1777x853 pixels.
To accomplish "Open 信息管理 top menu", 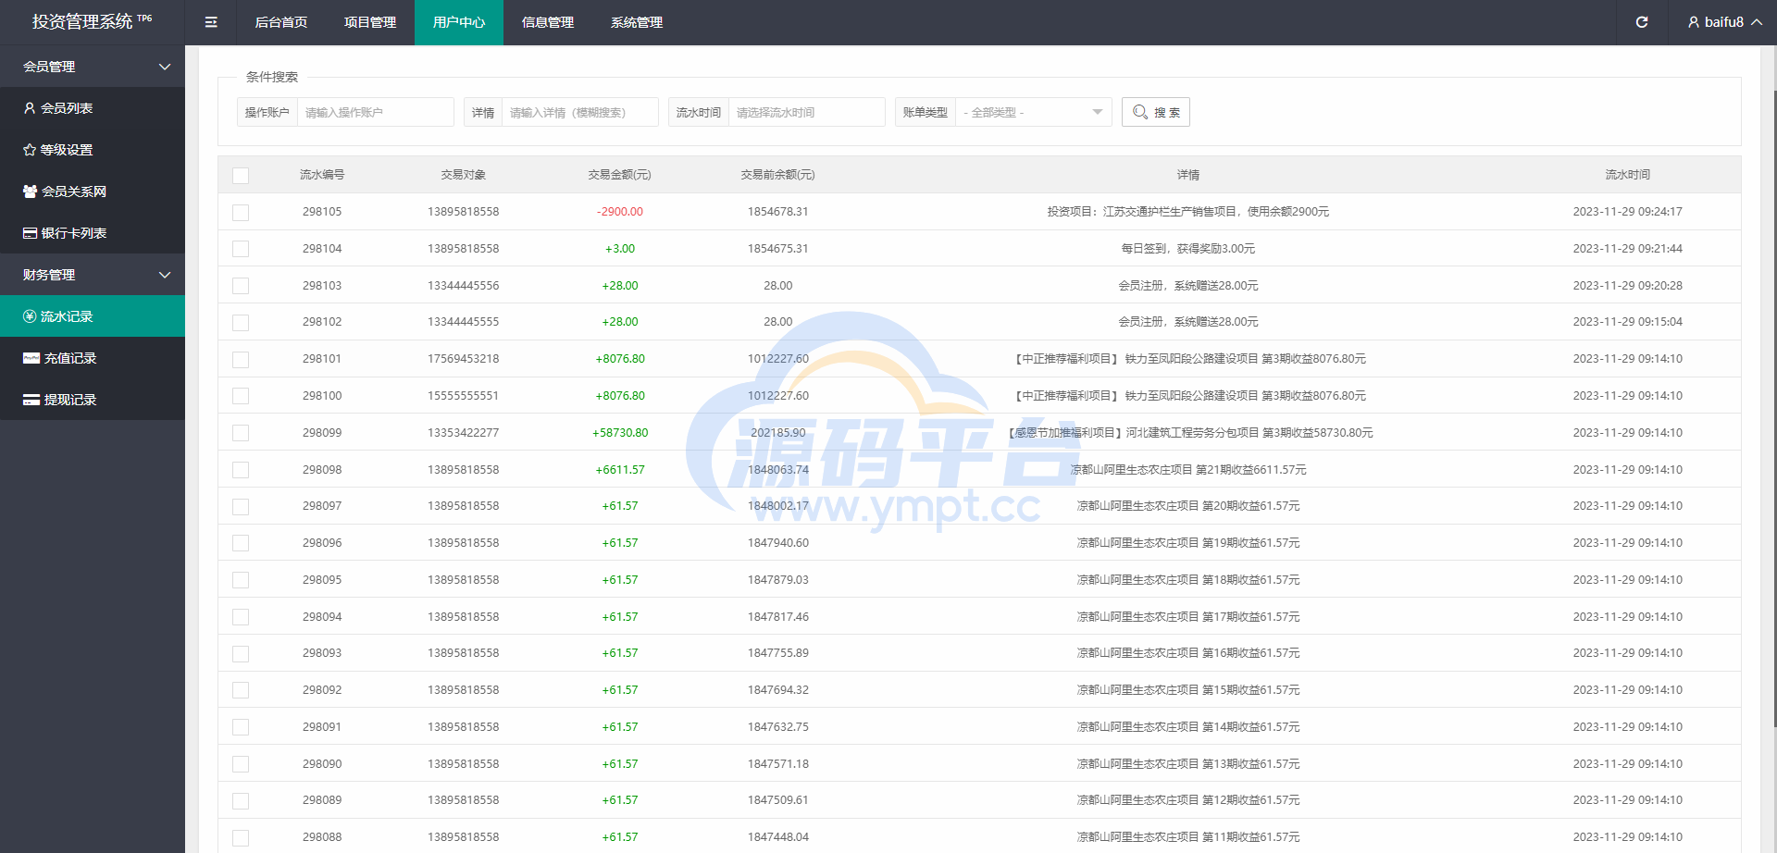I will (x=548, y=22).
